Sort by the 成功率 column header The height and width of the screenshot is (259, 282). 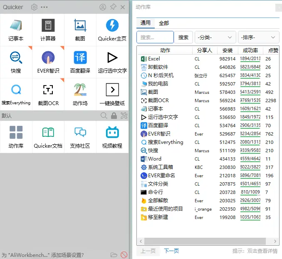pyautogui.click(x=250, y=50)
